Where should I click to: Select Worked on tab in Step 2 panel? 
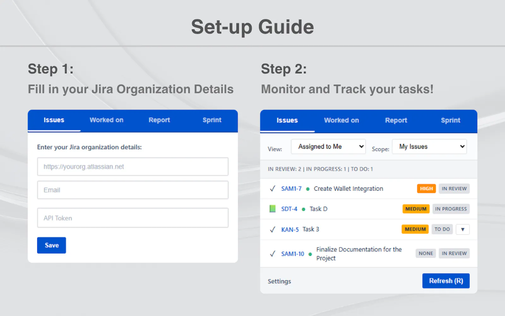point(342,120)
